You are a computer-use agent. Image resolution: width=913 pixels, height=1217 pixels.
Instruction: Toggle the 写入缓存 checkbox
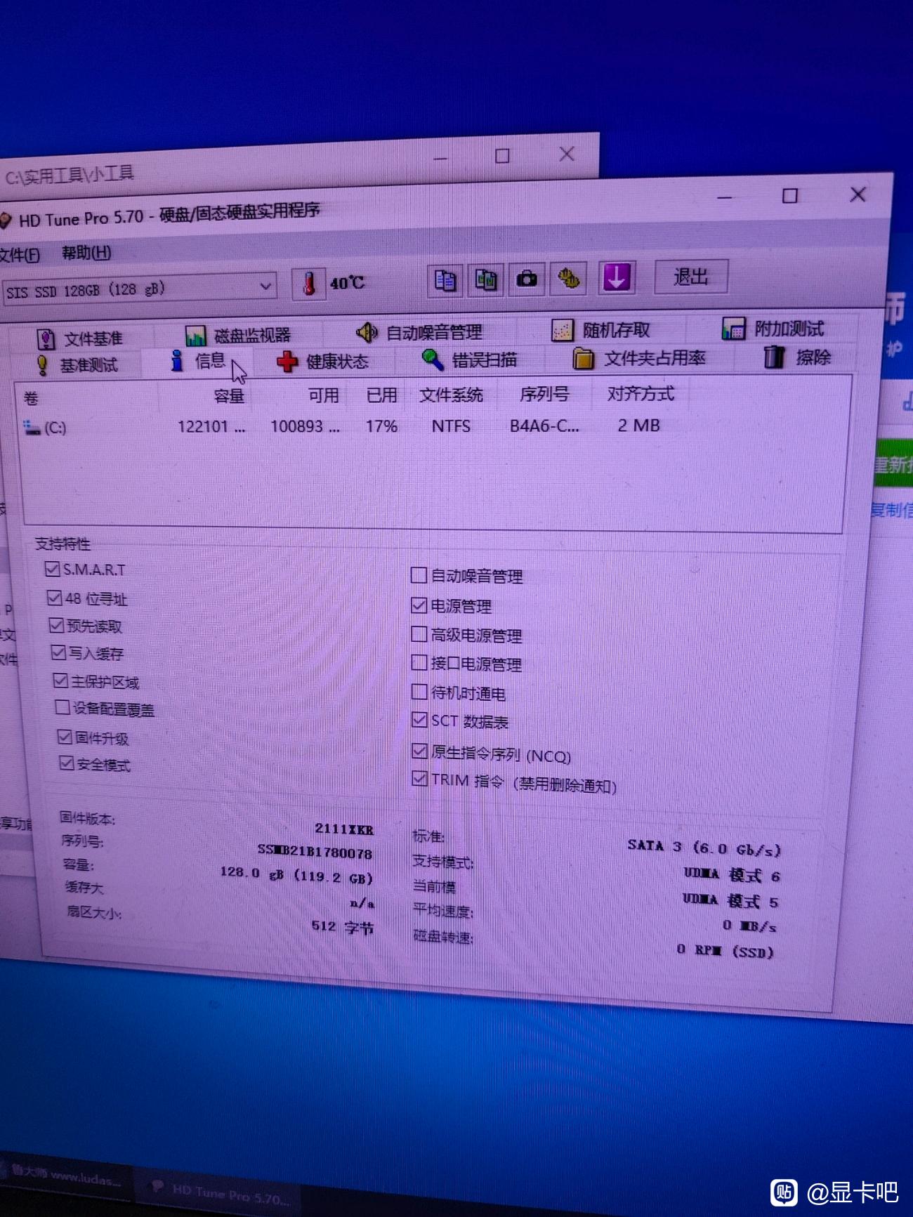coord(58,652)
